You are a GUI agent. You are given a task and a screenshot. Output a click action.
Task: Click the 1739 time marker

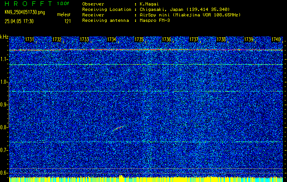tap(249, 40)
